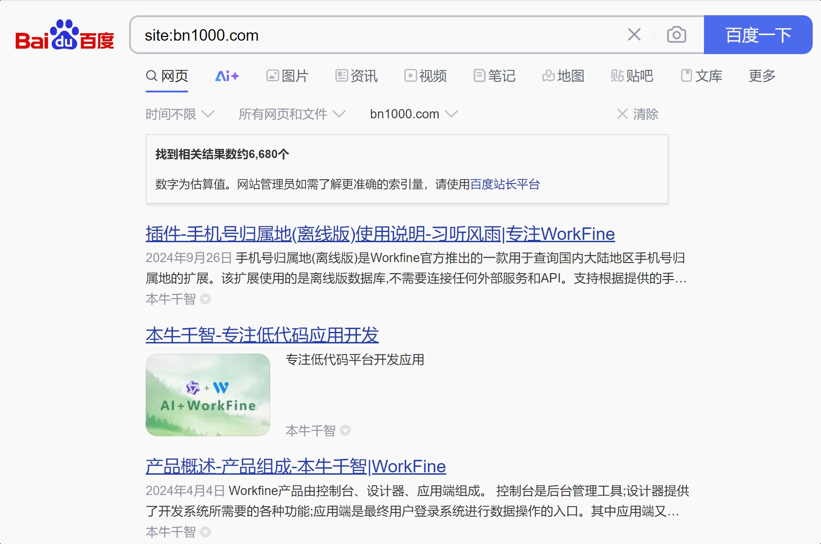Click the 专注低代码平台开发应用 description
This screenshot has height=544, width=821.
355,360
